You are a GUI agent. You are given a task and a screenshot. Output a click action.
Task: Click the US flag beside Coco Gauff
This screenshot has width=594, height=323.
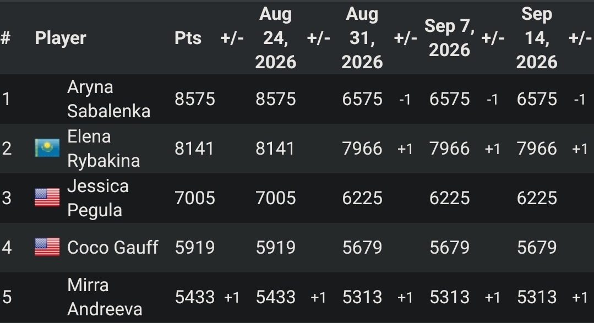click(47, 247)
